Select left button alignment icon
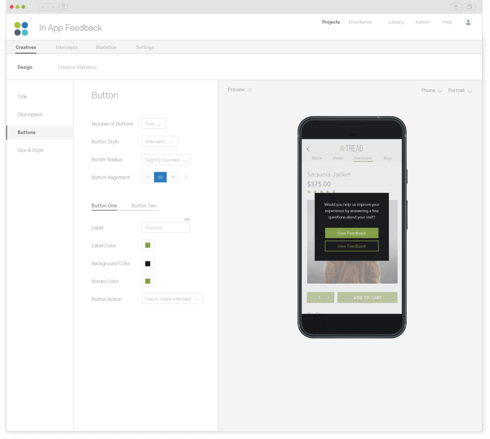The image size is (490, 439). 148,177
